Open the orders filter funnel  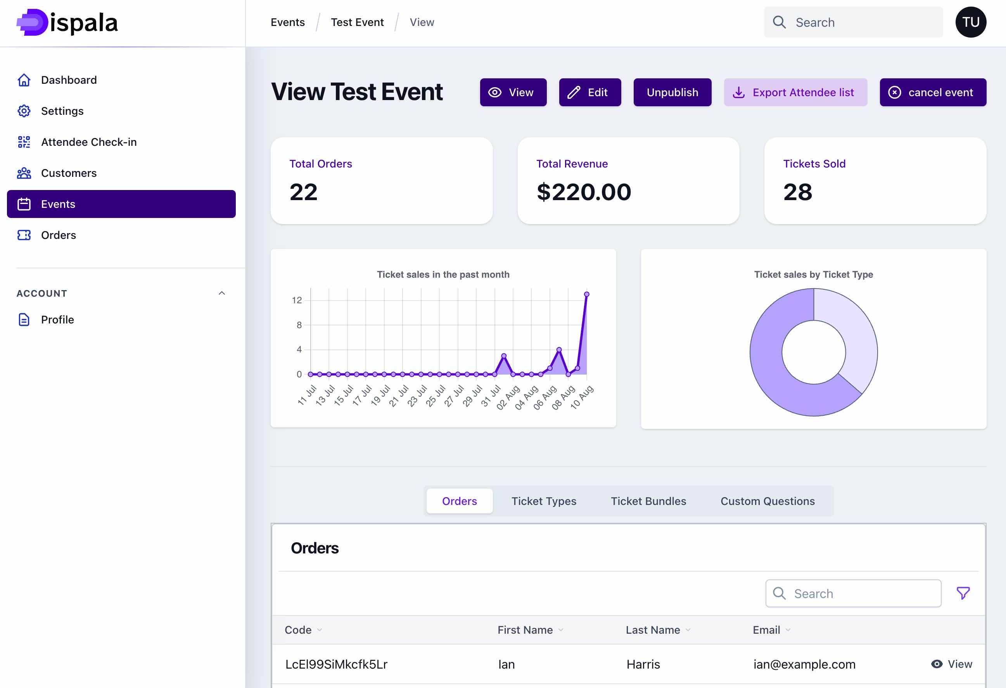963,593
